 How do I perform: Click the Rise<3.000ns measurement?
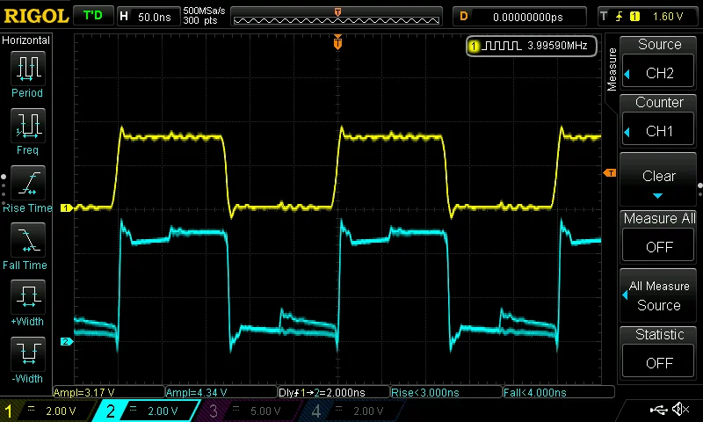446,392
